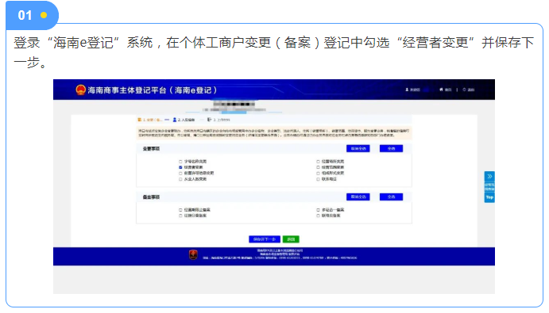Screen dimensions: 549x313
Task: Check second left checkbox under 备案事项
Action: click(x=180, y=216)
